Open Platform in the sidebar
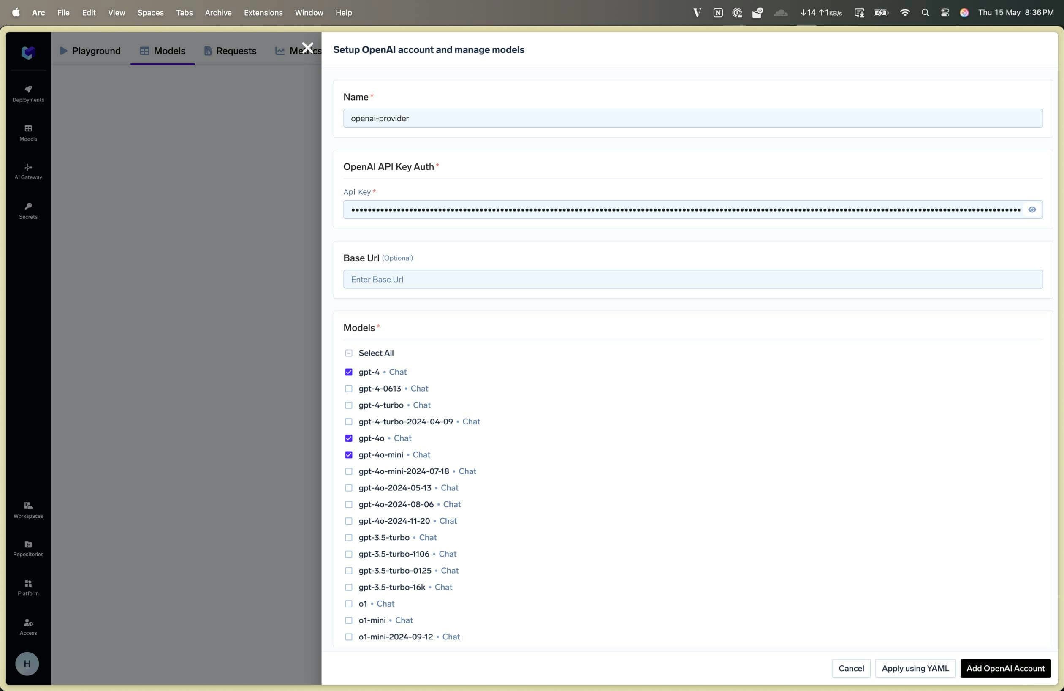Image resolution: width=1064 pixels, height=691 pixels. click(28, 588)
